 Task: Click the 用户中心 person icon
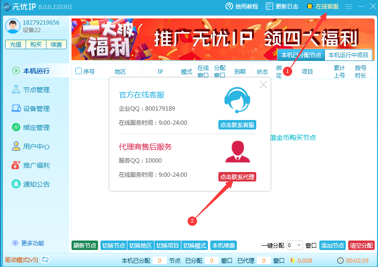(16, 146)
